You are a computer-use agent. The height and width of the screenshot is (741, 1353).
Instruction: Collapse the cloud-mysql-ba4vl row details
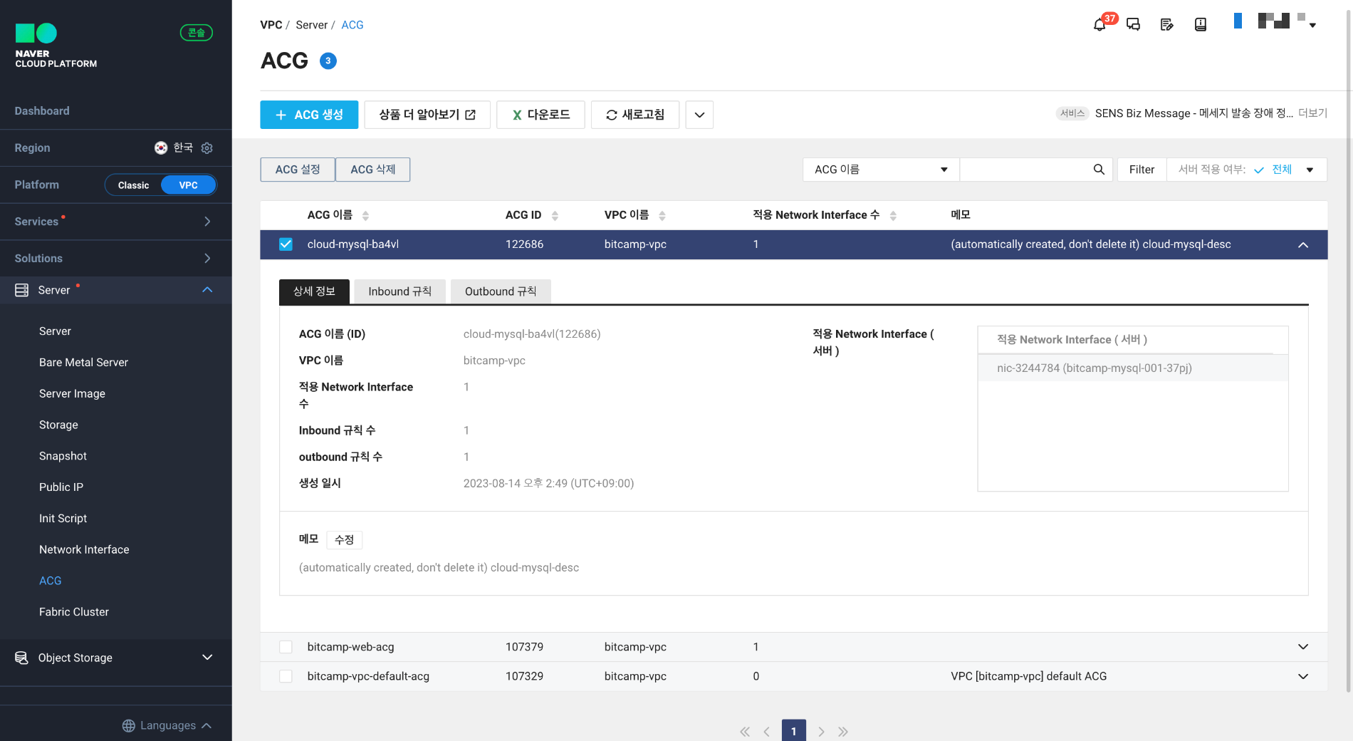[1303, 245]
